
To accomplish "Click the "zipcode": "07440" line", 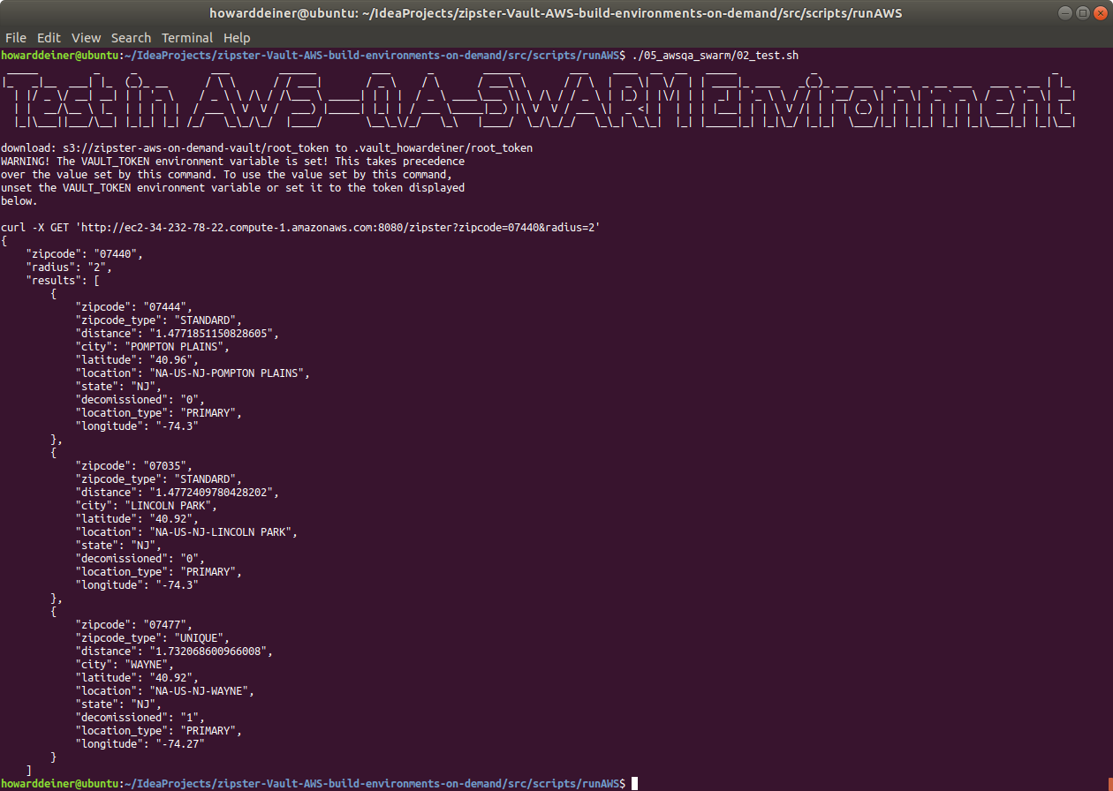I will coord(84,254).
